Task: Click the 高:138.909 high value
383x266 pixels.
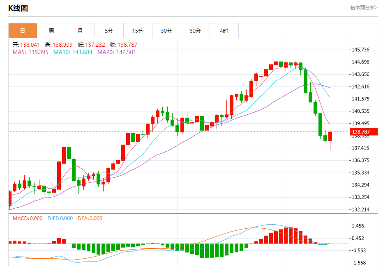Action: coord(59,45)
